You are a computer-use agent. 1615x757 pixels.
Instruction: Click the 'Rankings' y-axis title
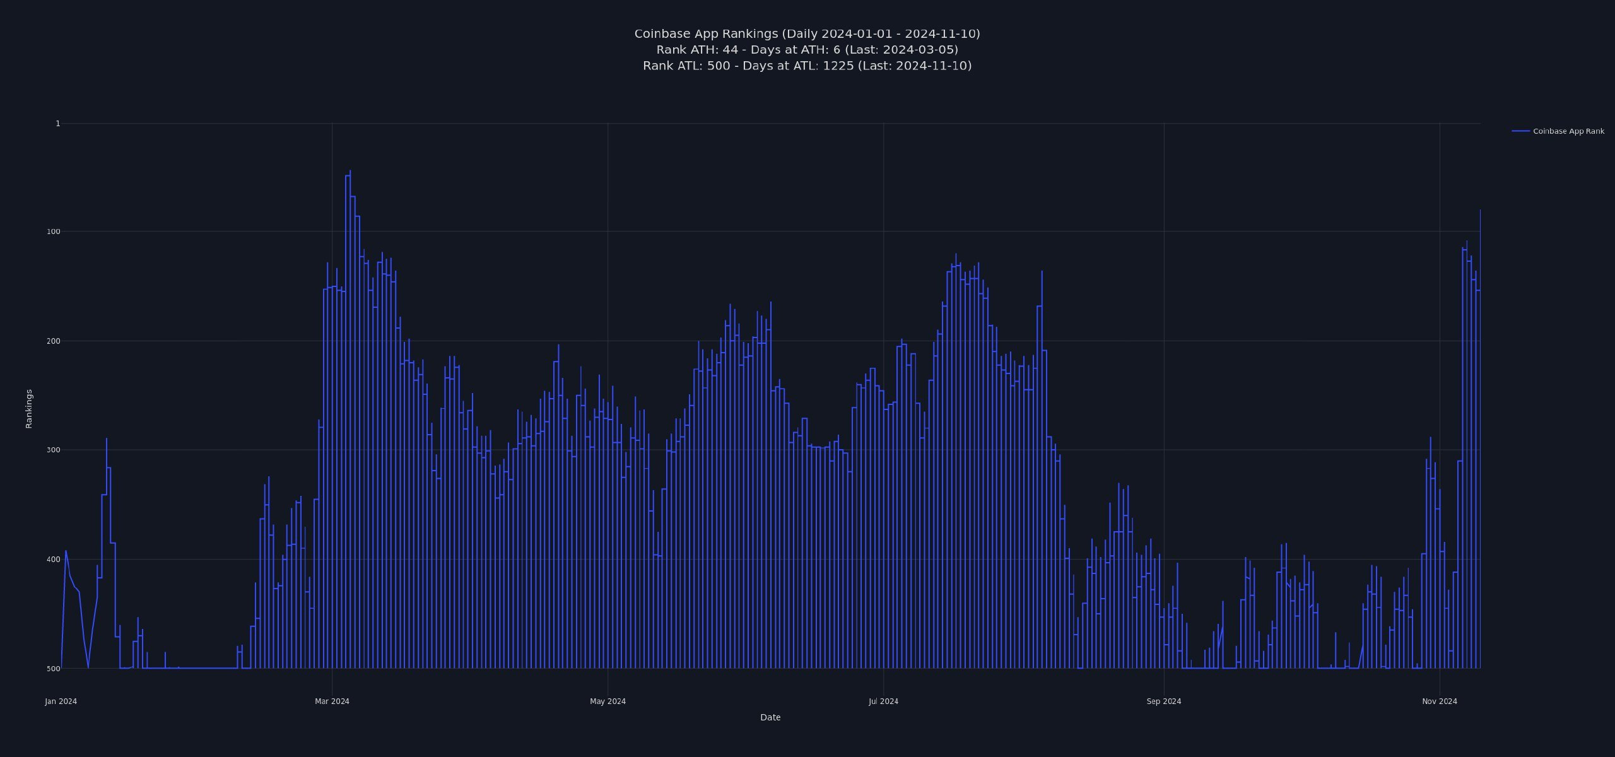(x=29, y=409)
